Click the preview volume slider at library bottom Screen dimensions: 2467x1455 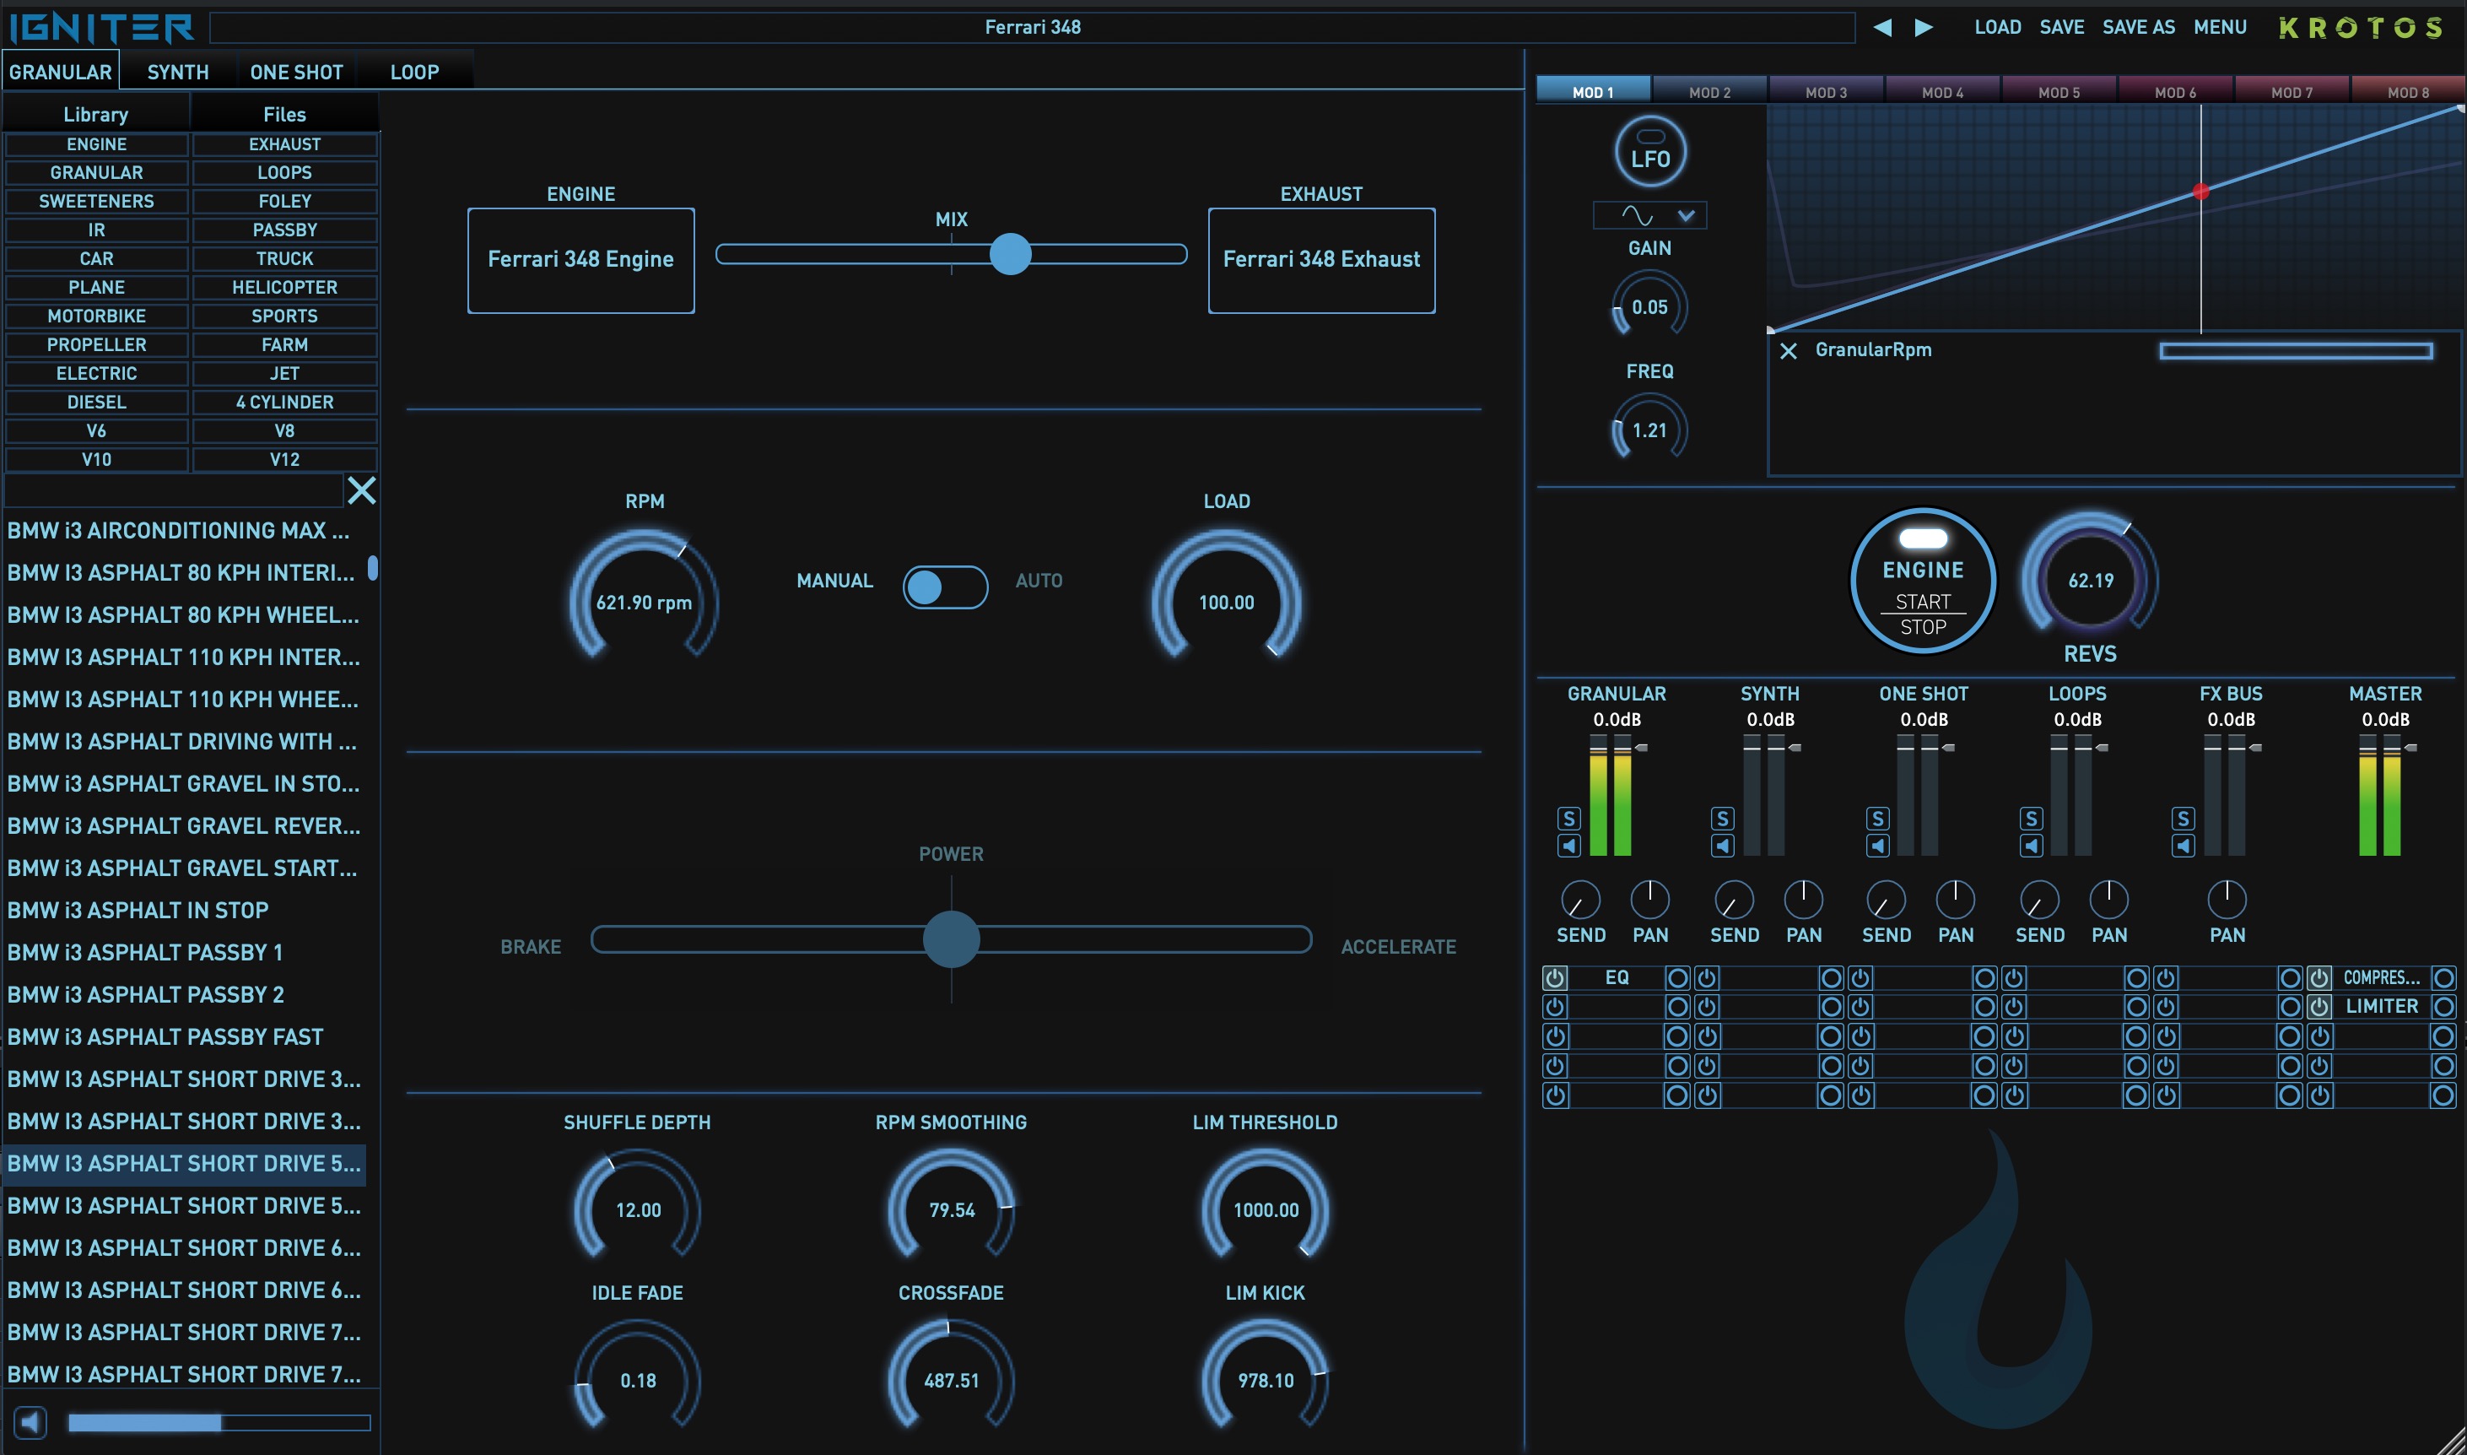tap(219, 1423)
